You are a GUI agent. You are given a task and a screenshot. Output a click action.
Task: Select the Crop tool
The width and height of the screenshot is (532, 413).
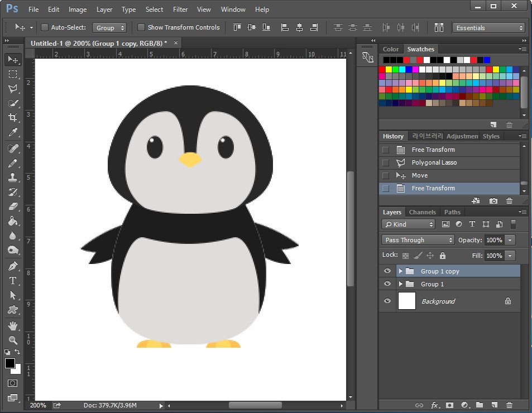pyautogui.click(x=13, y=118)
